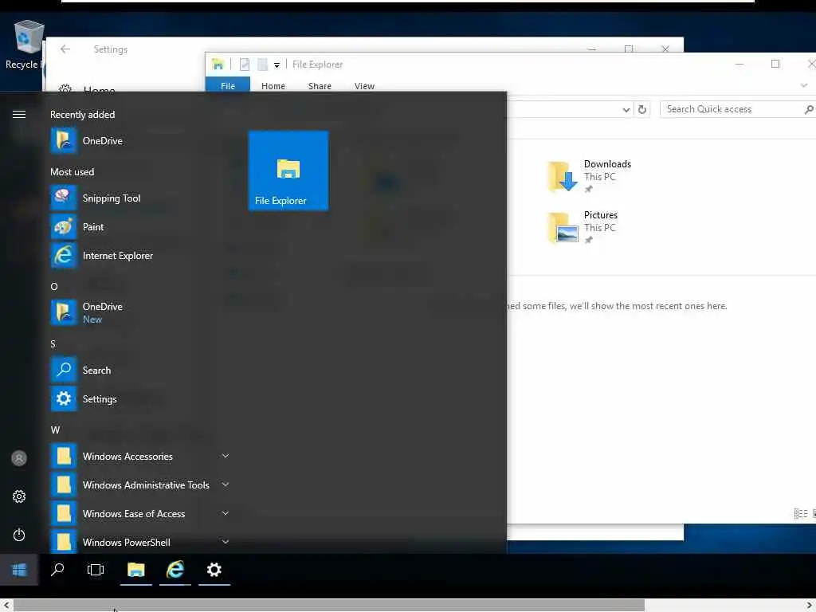This screenshot has width=816, height=612.
Task: Open Task View on the taskbar
Action: 96,570
